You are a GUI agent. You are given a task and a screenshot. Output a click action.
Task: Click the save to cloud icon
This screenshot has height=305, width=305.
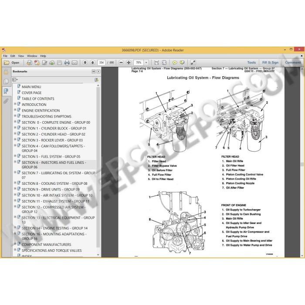click(52, 63)
